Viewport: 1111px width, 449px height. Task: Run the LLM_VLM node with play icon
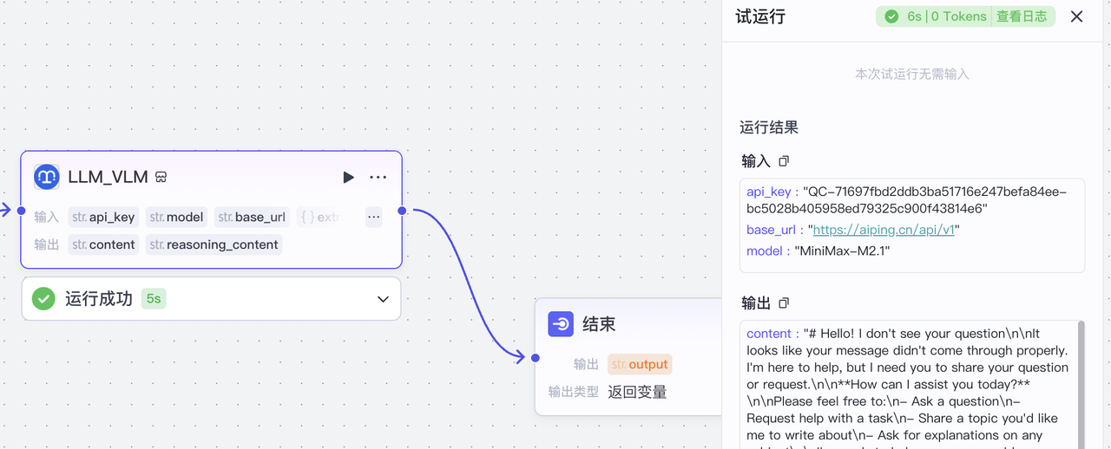[348, 177]
